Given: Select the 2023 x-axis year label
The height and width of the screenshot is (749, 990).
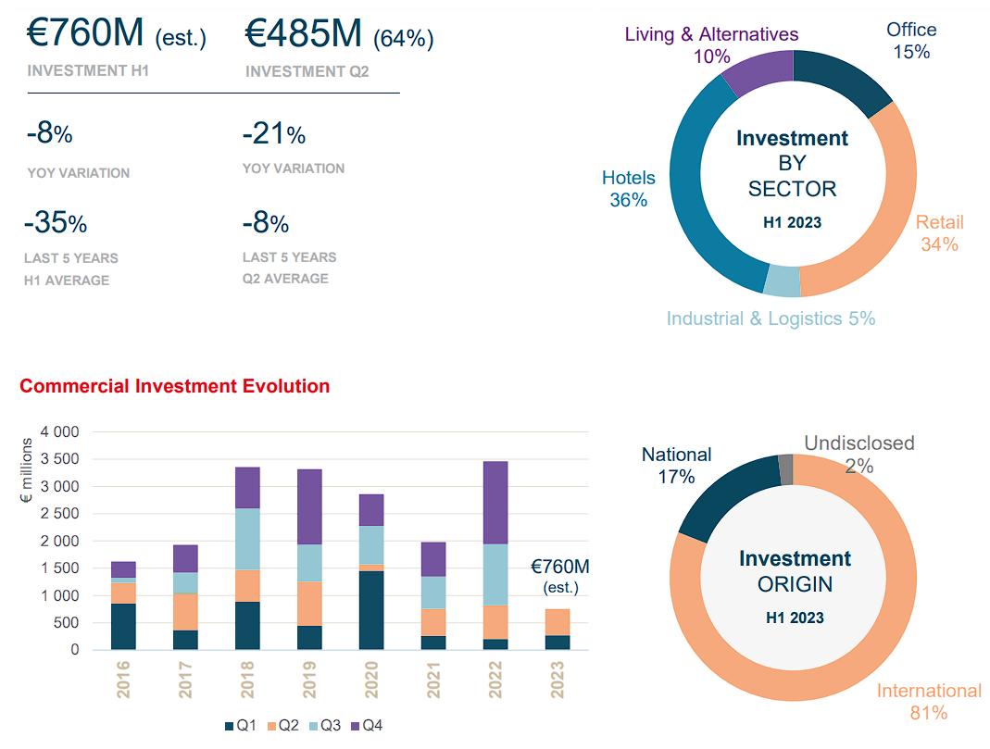Looking at the screenshot, I should coord(557,679).
